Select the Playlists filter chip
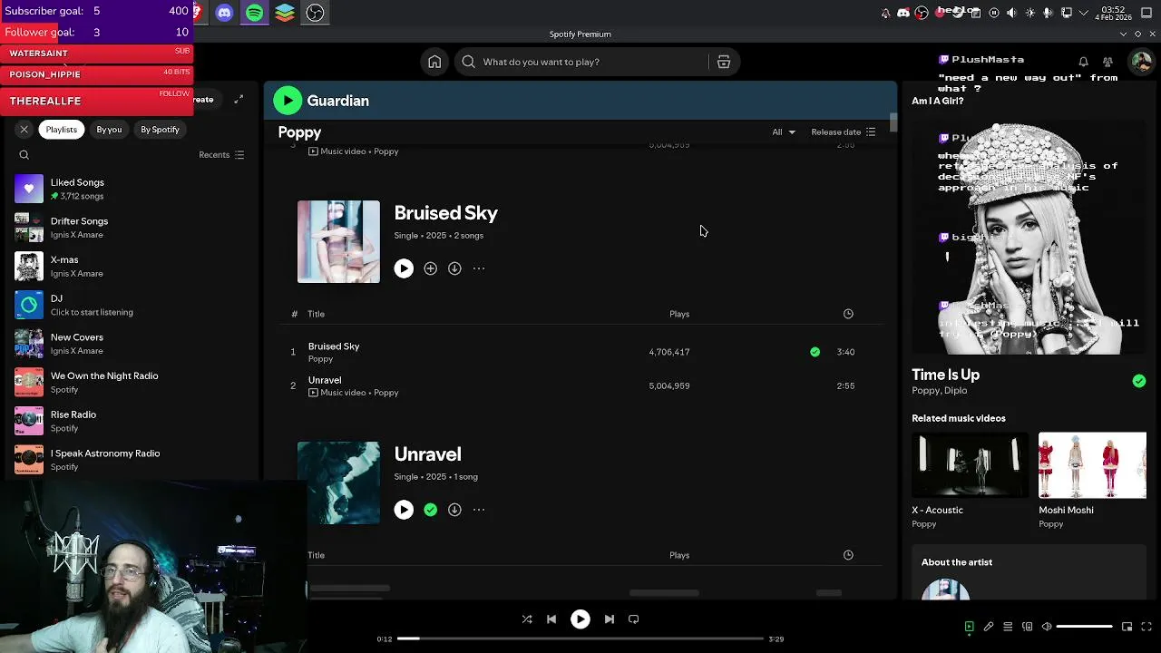 tap(62, 130)
